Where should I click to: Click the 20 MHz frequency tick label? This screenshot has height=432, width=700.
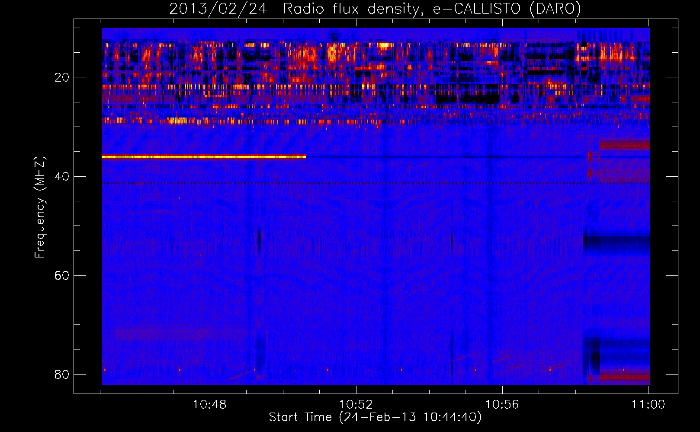coord(62,77)
